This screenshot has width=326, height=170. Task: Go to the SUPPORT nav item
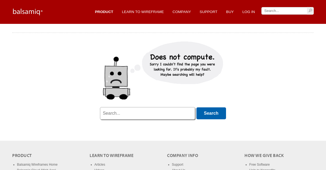tap(208, 12)
